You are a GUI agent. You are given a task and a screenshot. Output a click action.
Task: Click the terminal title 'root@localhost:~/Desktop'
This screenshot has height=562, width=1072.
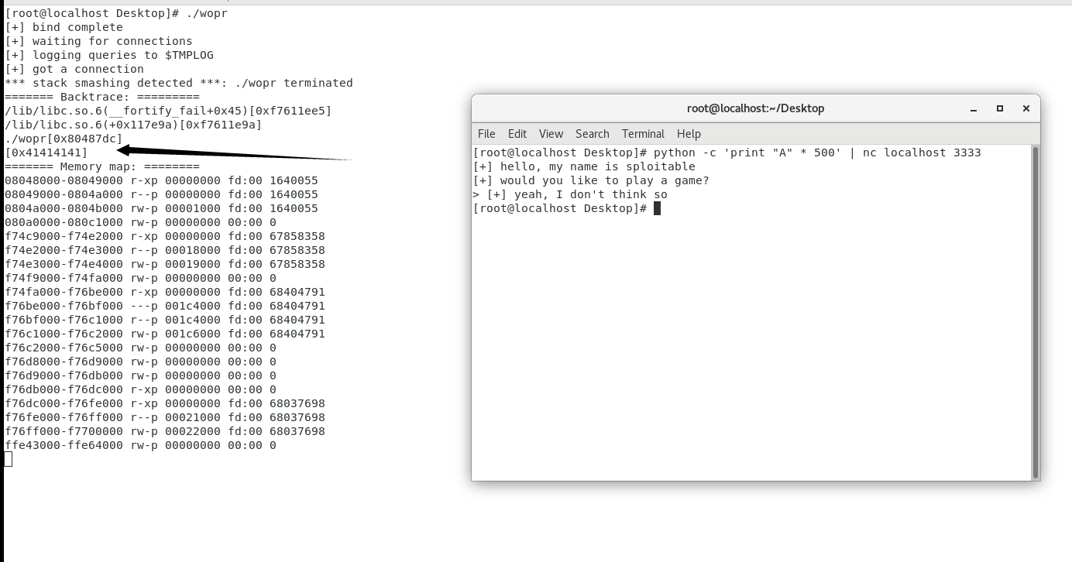[x=755, y=108]
